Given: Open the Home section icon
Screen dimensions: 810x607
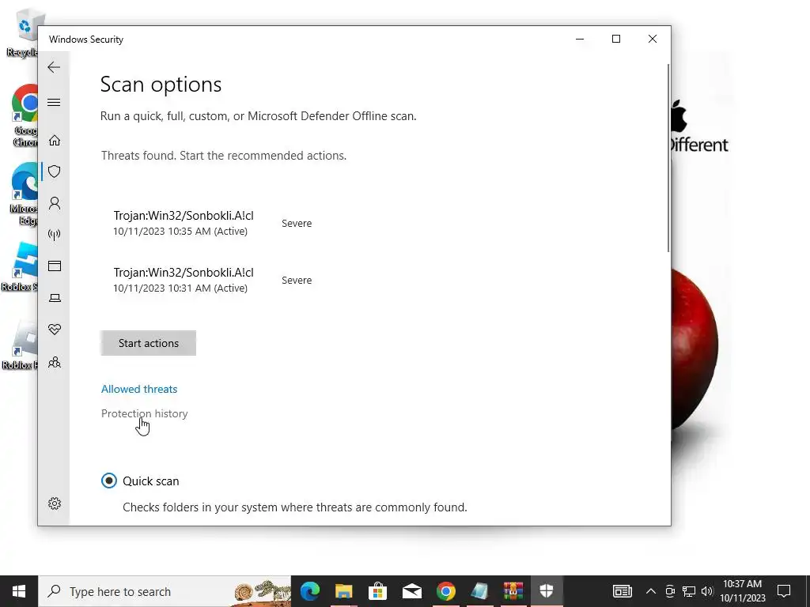Looking at the screenshot, I should [x=55, y=141].
